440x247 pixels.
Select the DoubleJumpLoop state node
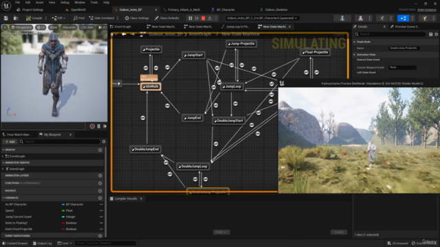click(x=193, y=166)
